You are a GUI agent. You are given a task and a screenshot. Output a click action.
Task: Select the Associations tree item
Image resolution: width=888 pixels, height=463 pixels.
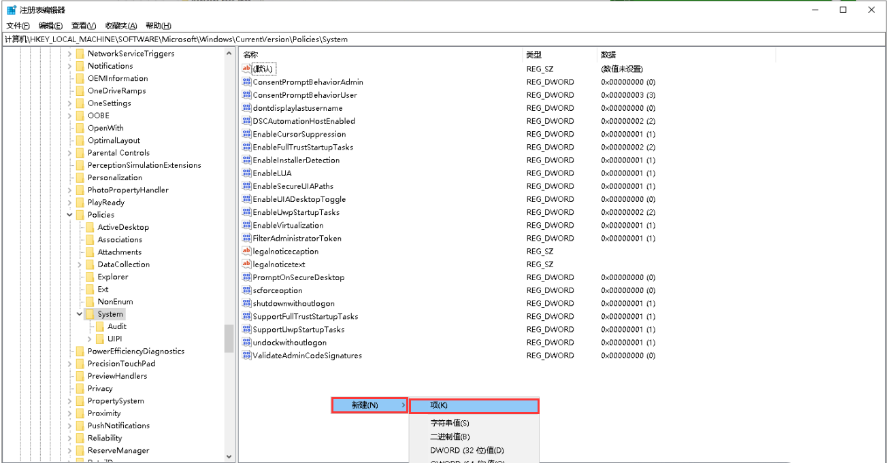click(x=120, y=239)
